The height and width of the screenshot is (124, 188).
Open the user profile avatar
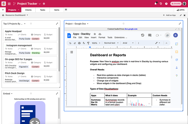pyautogui.click(x=184, y=4)
